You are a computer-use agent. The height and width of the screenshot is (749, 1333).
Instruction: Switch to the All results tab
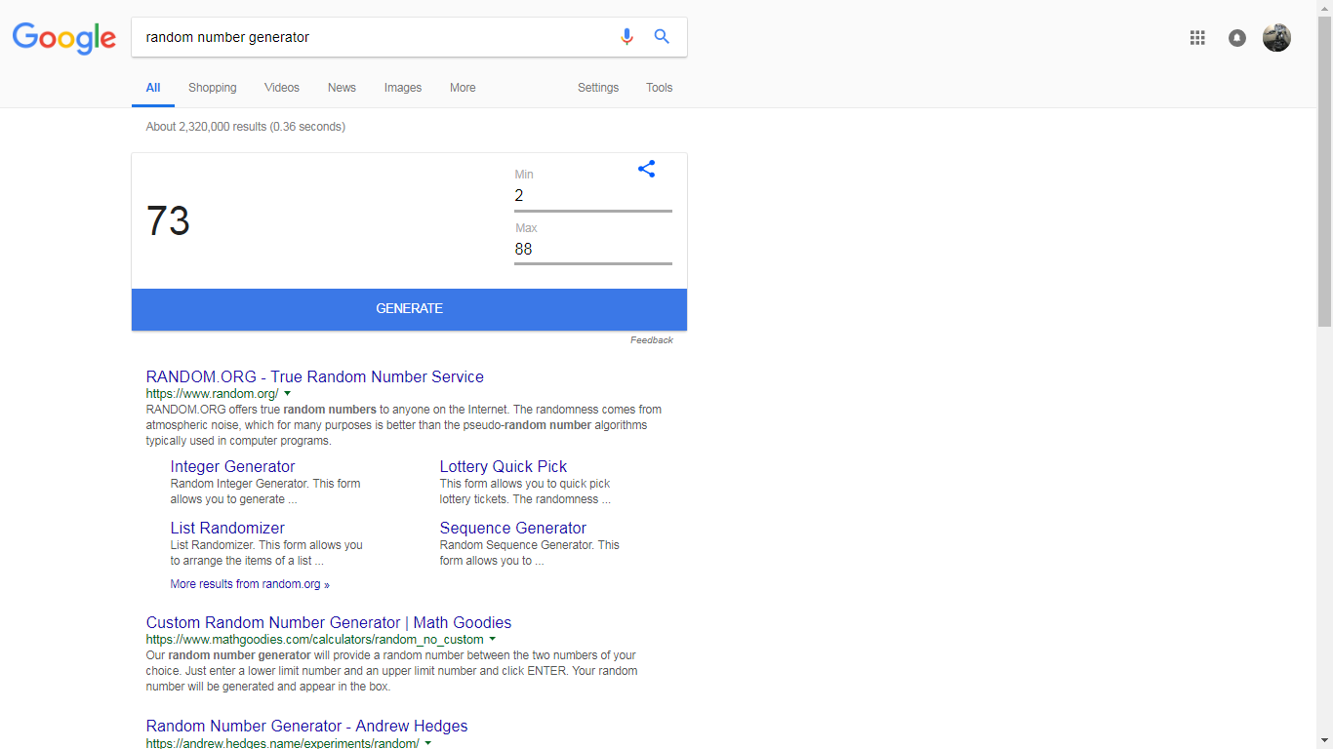pos(153,88)
